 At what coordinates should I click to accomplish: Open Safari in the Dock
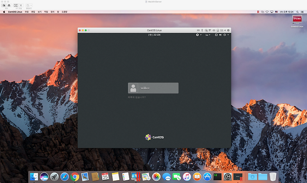(x=65, y=177)
